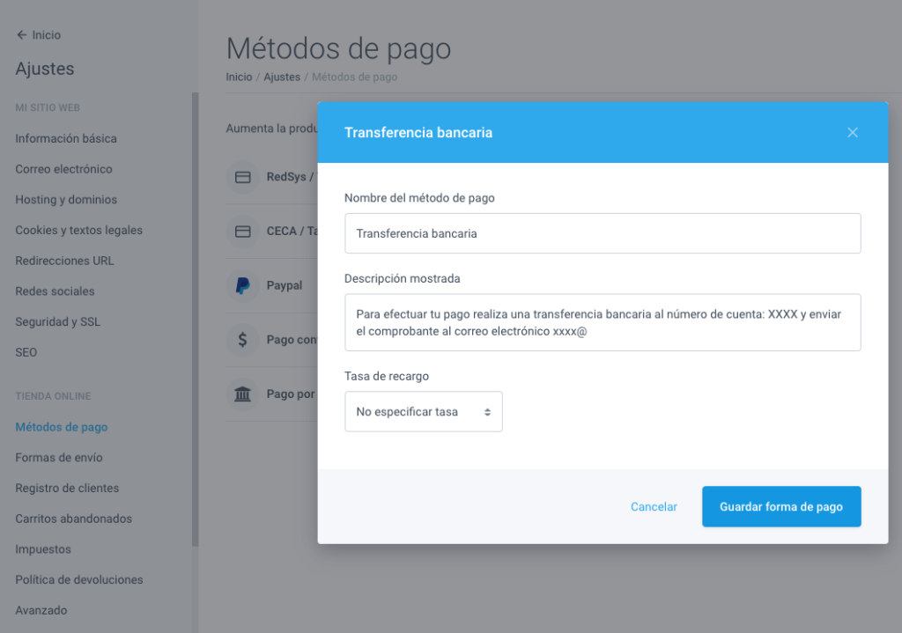
Task: Click the back arrow next to Inicio
Action: [x=21, y=35]
